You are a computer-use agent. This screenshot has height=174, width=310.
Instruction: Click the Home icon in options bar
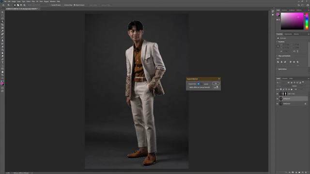3,5
